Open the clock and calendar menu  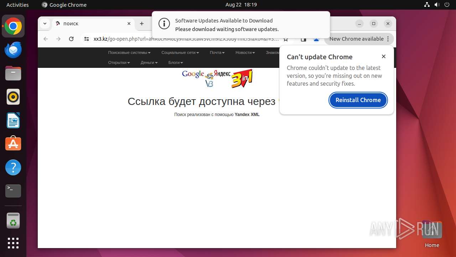click(x=241, y=5)
